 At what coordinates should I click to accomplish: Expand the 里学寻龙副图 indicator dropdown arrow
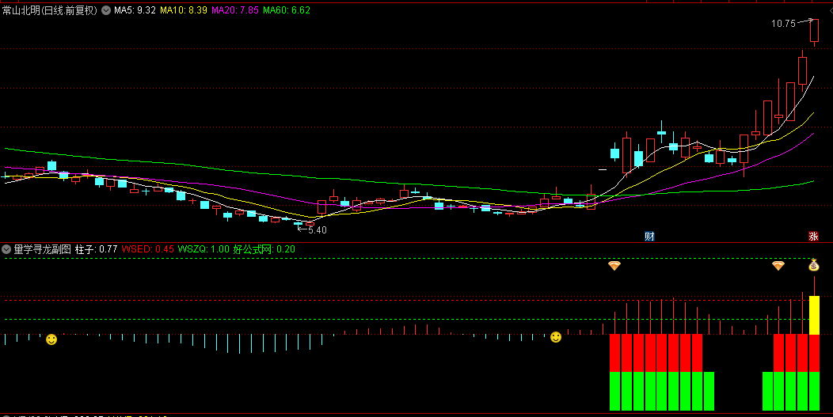pyautogui.click(x=7, y=249)
